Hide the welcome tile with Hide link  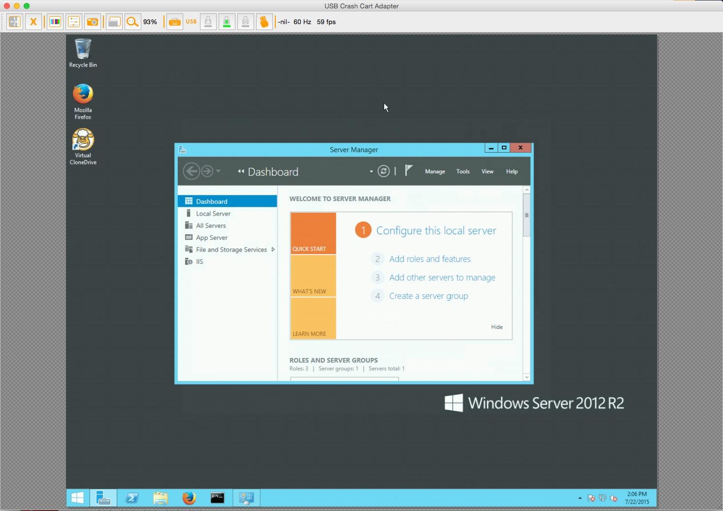496,327
